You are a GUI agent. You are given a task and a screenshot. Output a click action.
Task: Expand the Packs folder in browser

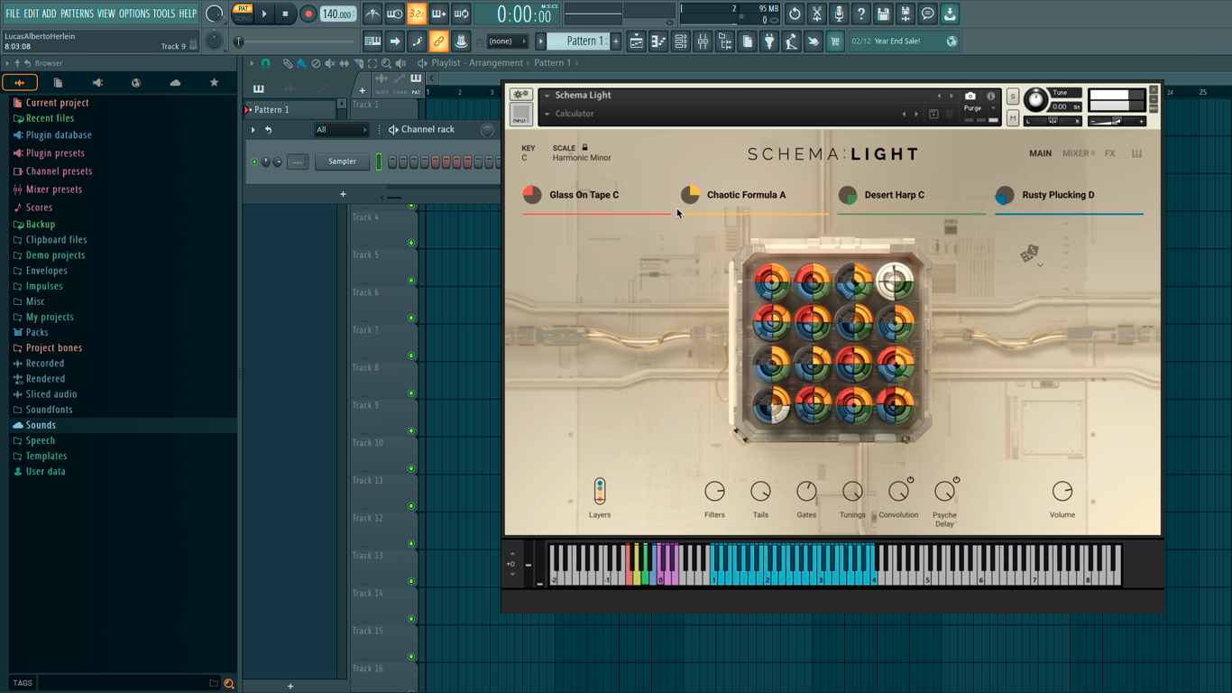point(37,332)
